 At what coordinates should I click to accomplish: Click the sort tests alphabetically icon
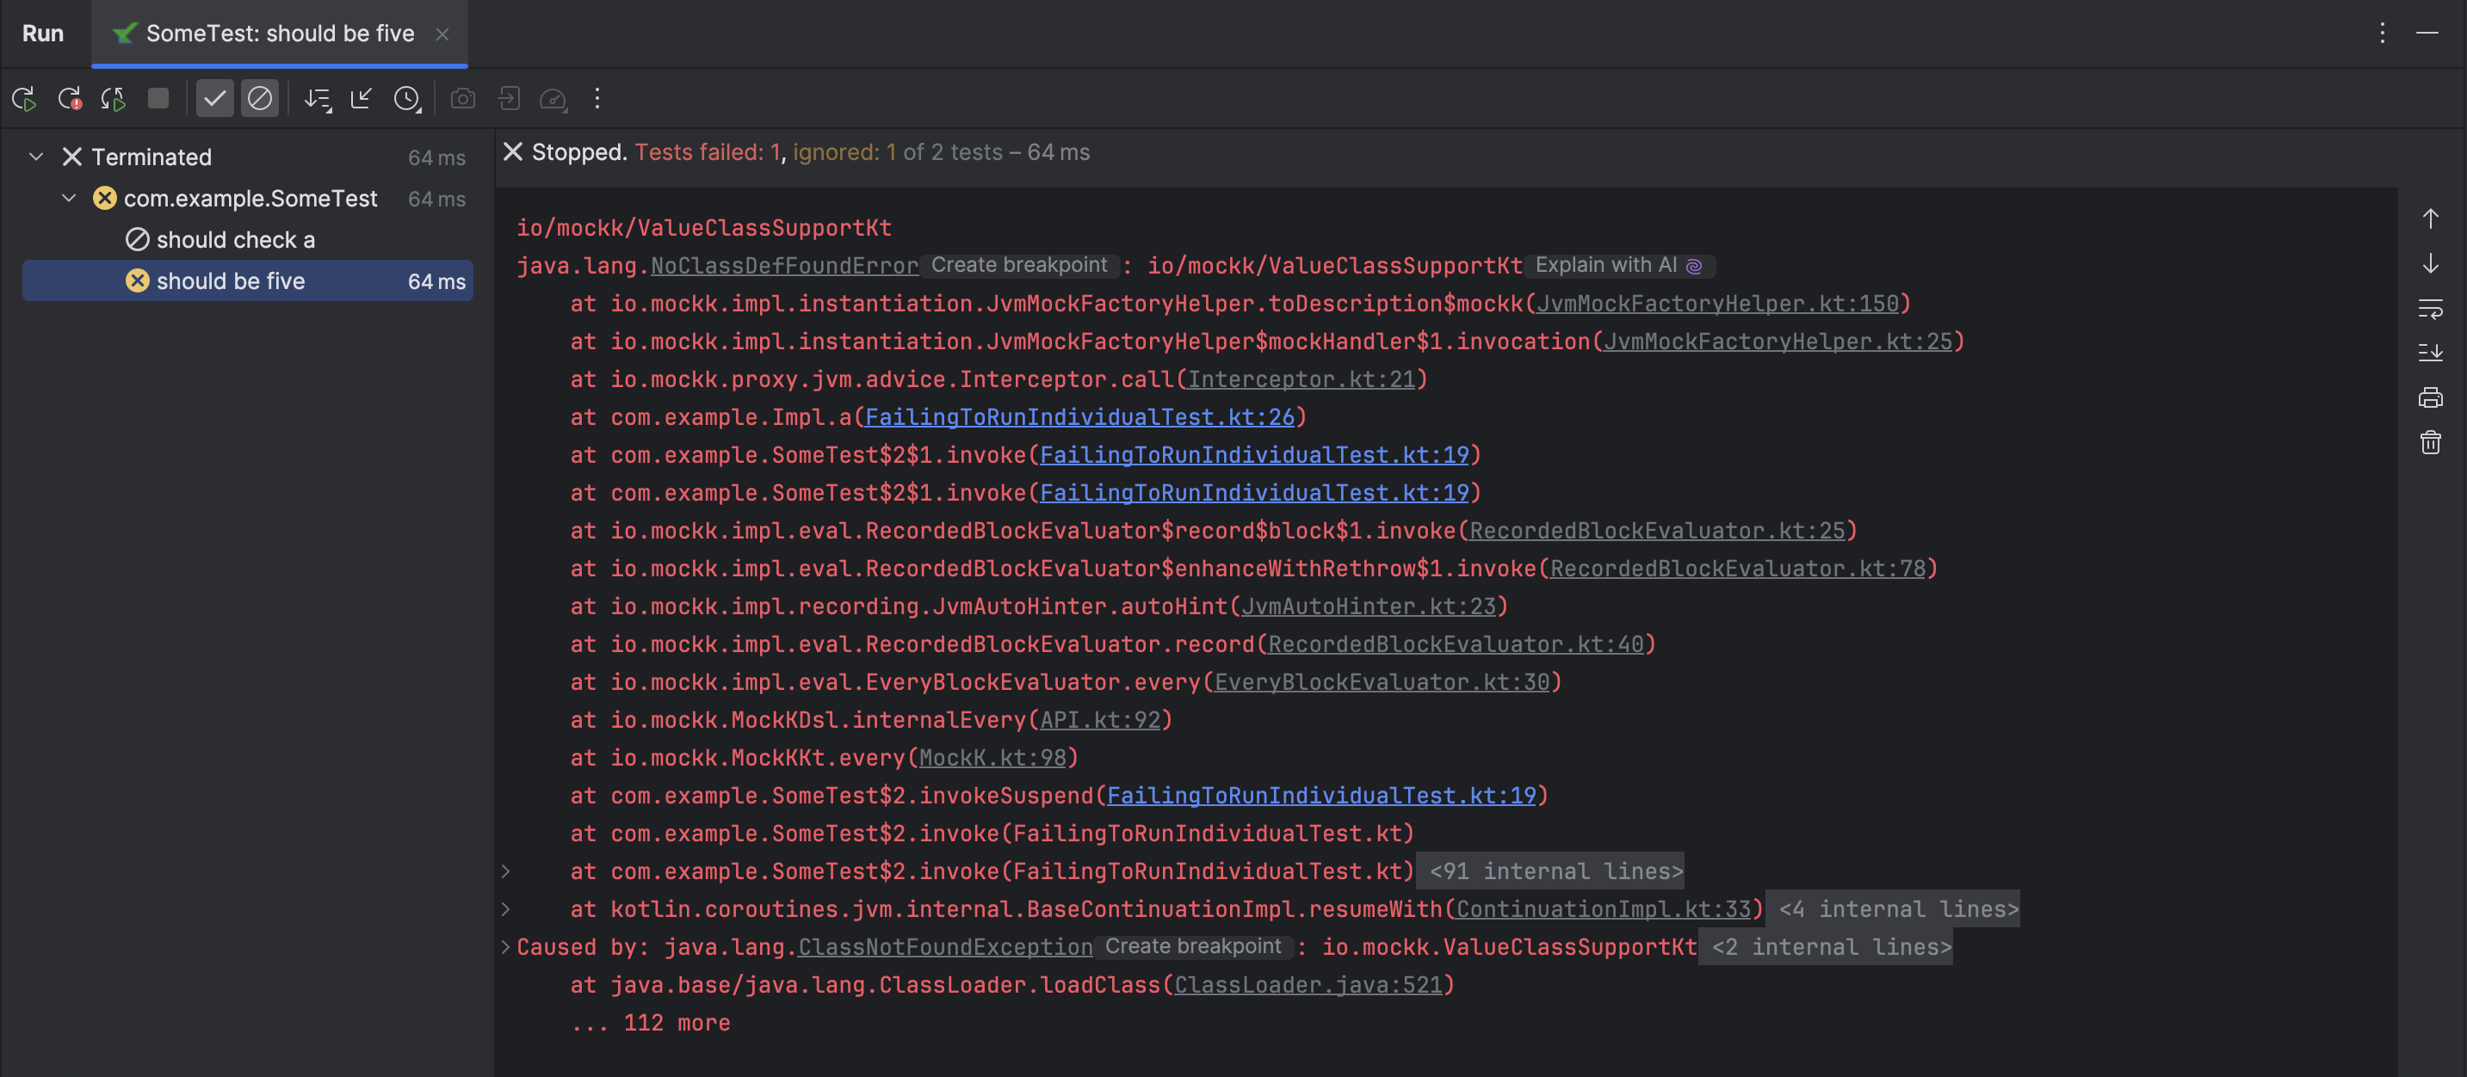(x=316, y=97)
